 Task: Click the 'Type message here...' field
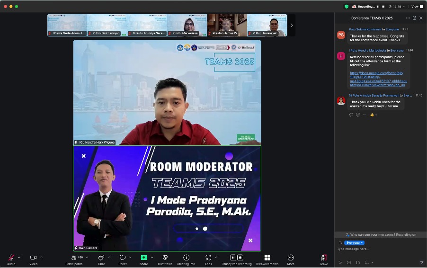click(374, 249)
